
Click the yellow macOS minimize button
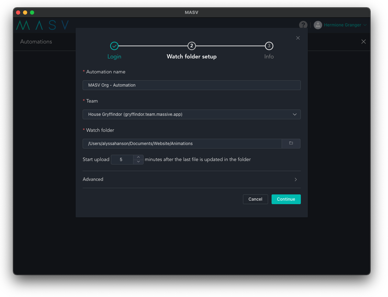[x=25, y=12]
